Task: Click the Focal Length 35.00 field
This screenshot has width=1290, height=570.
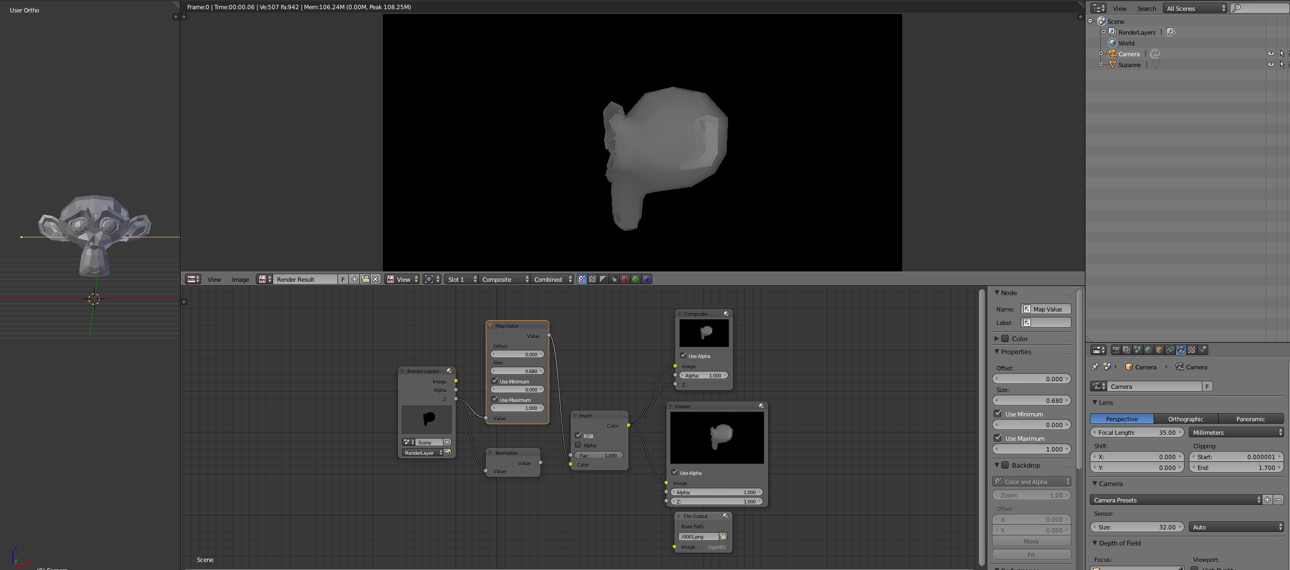Action: [x=1137, y=432]
